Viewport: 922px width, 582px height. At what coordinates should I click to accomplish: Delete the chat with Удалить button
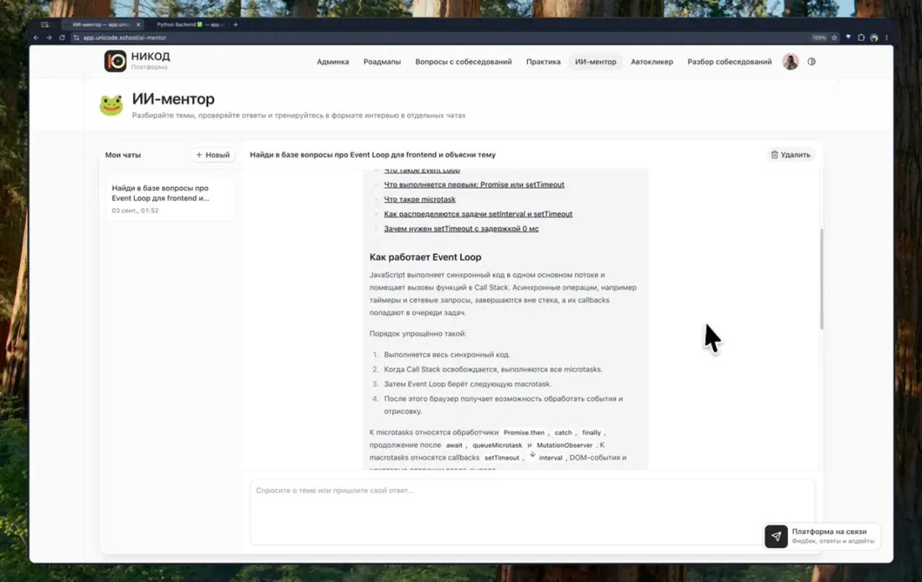pos(790,155)
